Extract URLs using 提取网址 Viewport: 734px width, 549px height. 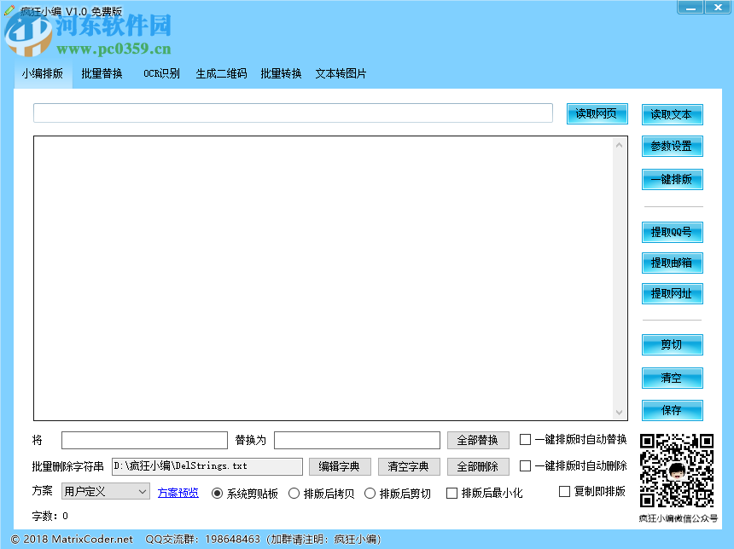click(x=672, y=294)
